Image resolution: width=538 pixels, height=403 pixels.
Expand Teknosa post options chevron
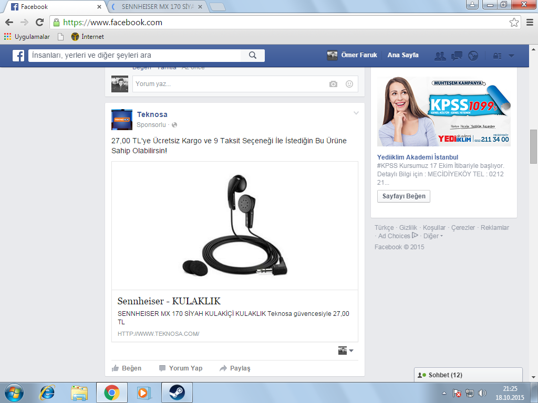[356, 113]
